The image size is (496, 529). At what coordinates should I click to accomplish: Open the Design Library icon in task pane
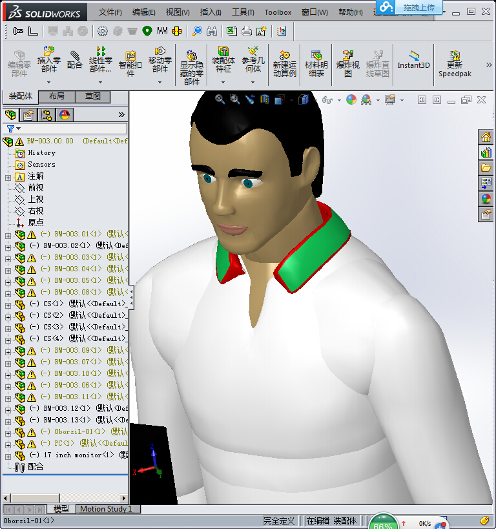click(486, 153)
